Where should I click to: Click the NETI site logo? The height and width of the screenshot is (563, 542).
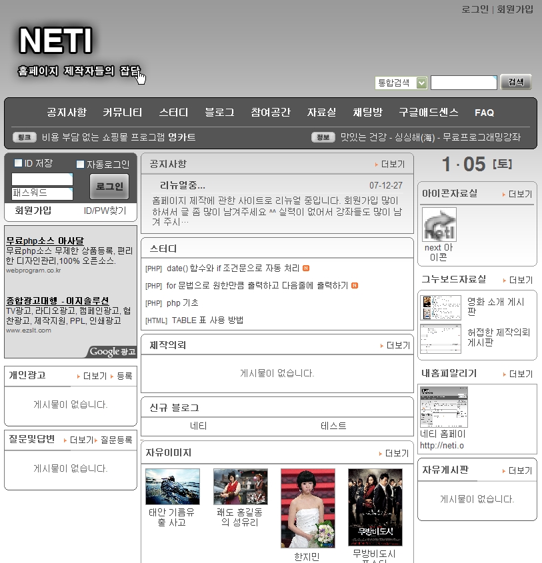[x=56, y=41]
